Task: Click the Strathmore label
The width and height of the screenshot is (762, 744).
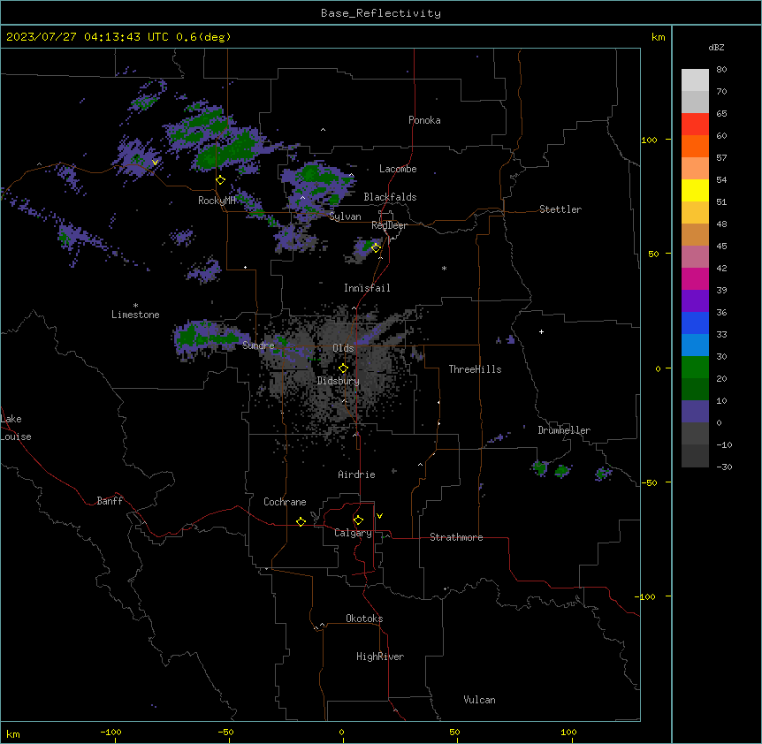Action: 456,537
